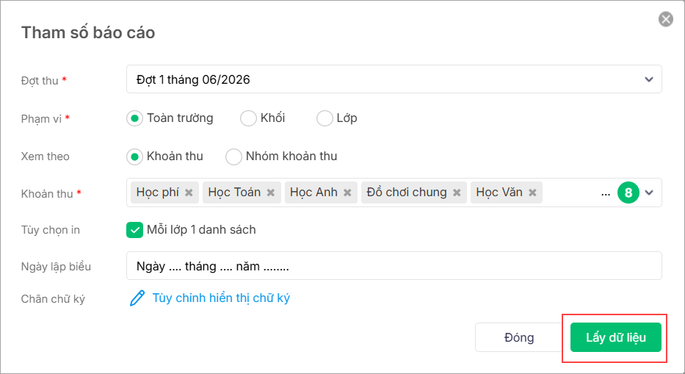Remove the Học Văn tag

coord(532,193)
